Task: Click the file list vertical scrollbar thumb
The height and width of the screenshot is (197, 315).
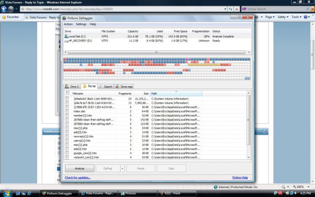Action: [248, 120]
